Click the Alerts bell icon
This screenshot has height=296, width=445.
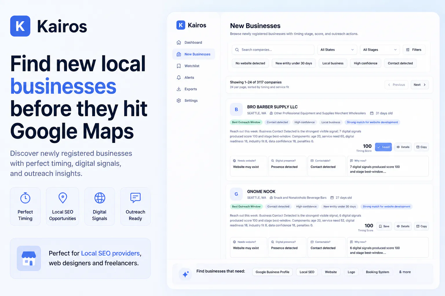coord(179,77)
